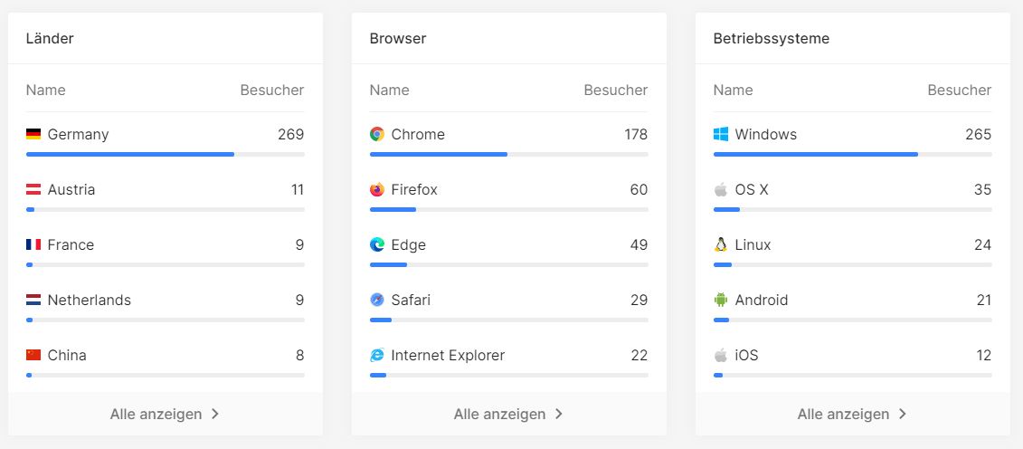Screen dimensions: 1023x449
Task: Click the Edge browser icon
Action: 377,244
